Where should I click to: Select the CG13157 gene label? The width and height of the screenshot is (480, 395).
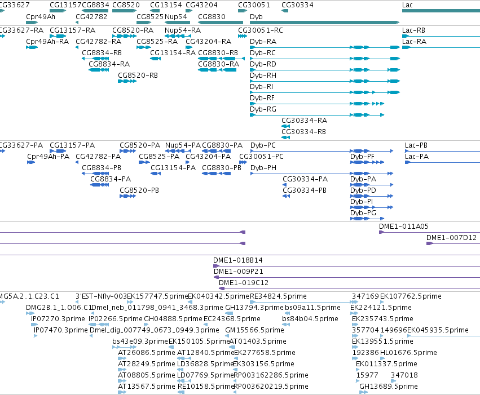point(65,5)
